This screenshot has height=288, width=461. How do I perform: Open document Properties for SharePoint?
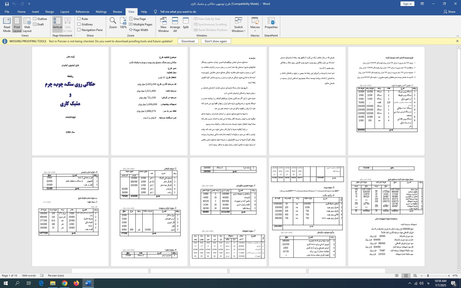point(271,23)
